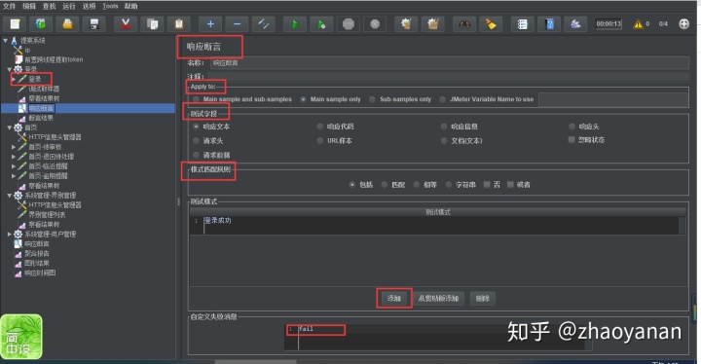Image resolution: width=701 pixels, height=364 pixels.
Task: Click the Open file folder icon
Action: tap(67, 23)
